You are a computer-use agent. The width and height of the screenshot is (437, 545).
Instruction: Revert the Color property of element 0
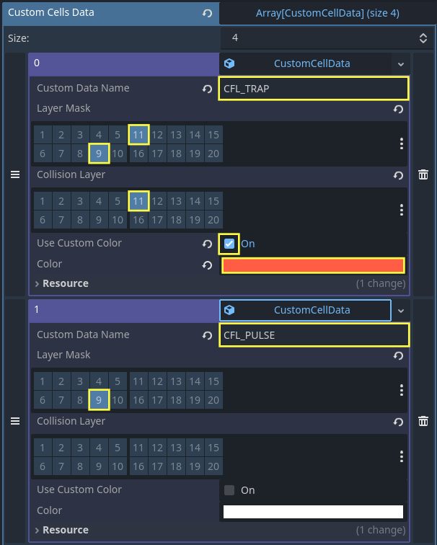click(x=208, y=265)
